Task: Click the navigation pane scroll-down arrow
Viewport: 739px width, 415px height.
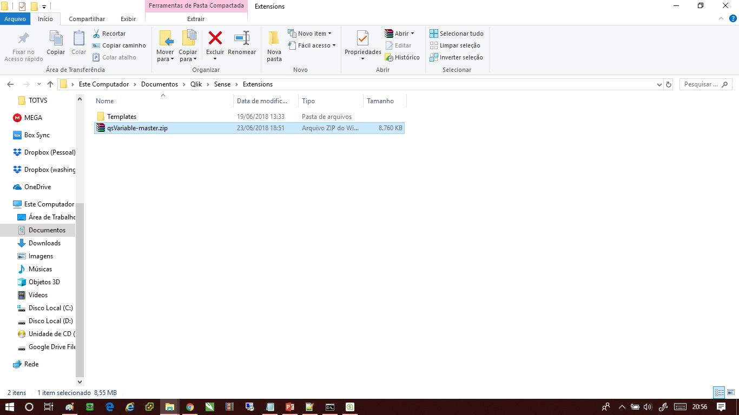Action: (80, 381)
